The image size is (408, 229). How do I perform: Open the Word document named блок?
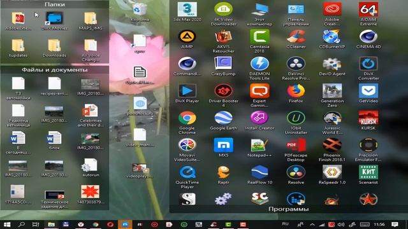click(54, 138)
